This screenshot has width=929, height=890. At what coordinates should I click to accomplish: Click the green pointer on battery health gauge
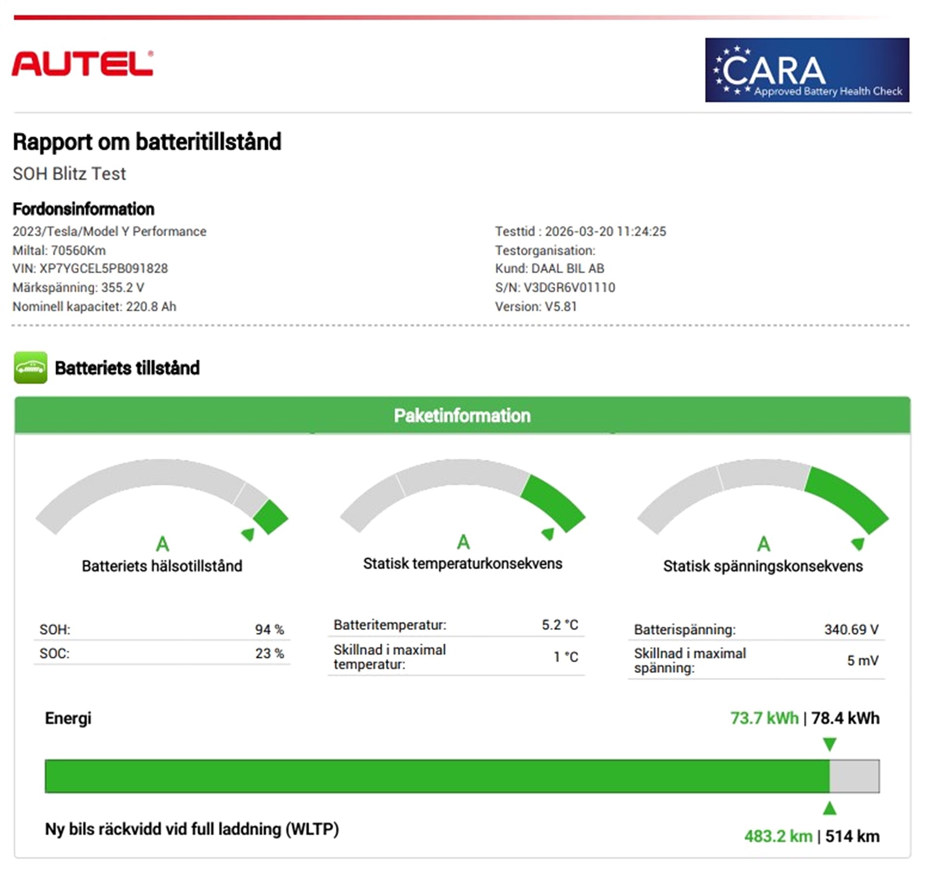248,534
